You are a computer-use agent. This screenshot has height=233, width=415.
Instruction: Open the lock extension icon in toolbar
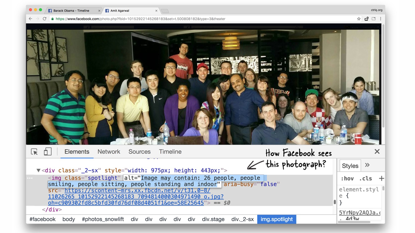366,19
